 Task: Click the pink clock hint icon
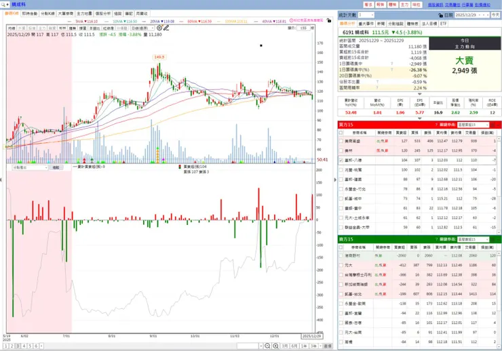click(291, 20)
